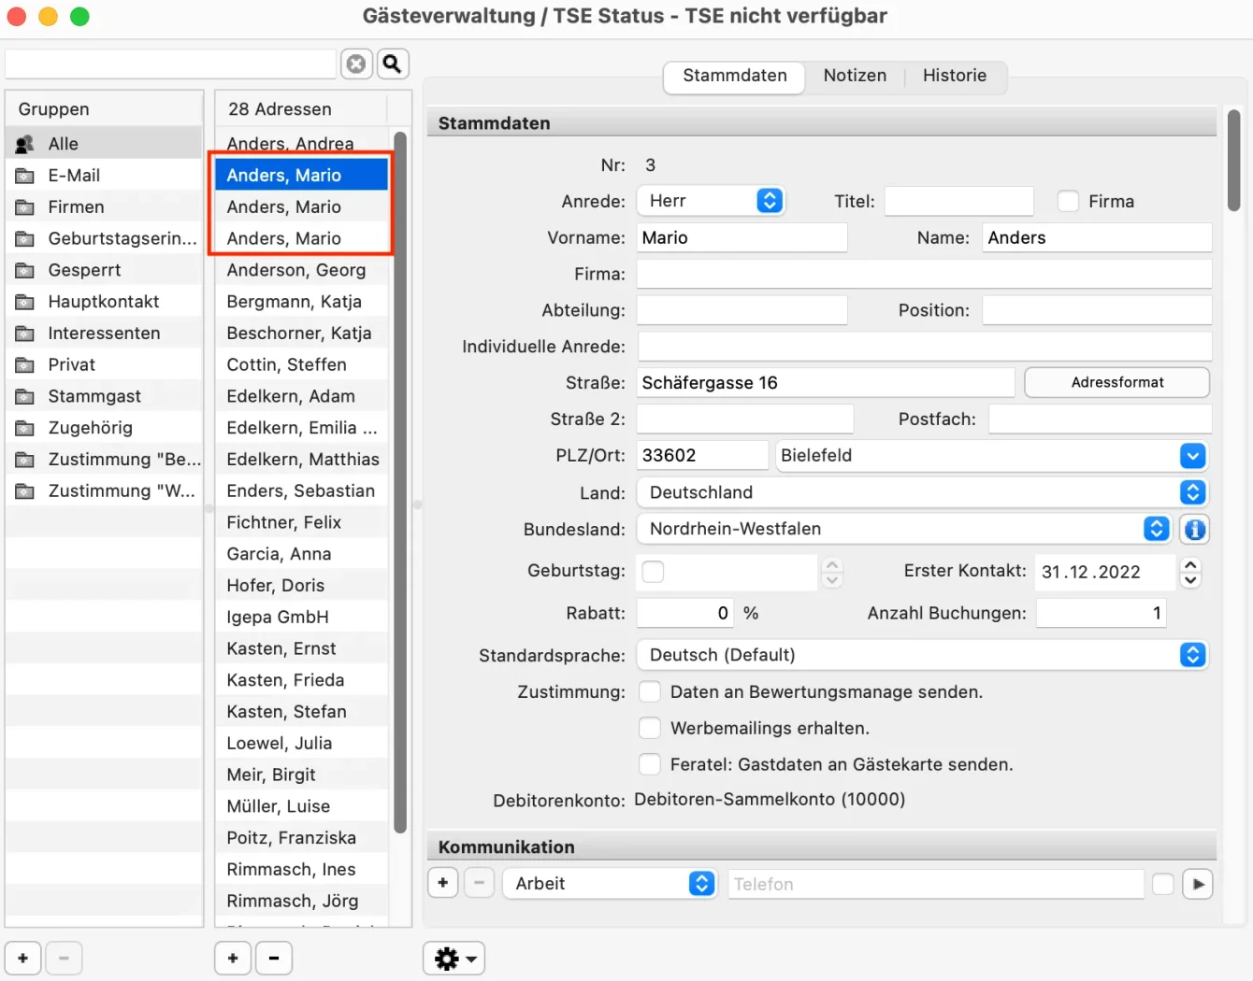The width and height of the screenshot is (1253, 981).
Task: Select Garcia, Anna in address list
Action: (301, 554)
